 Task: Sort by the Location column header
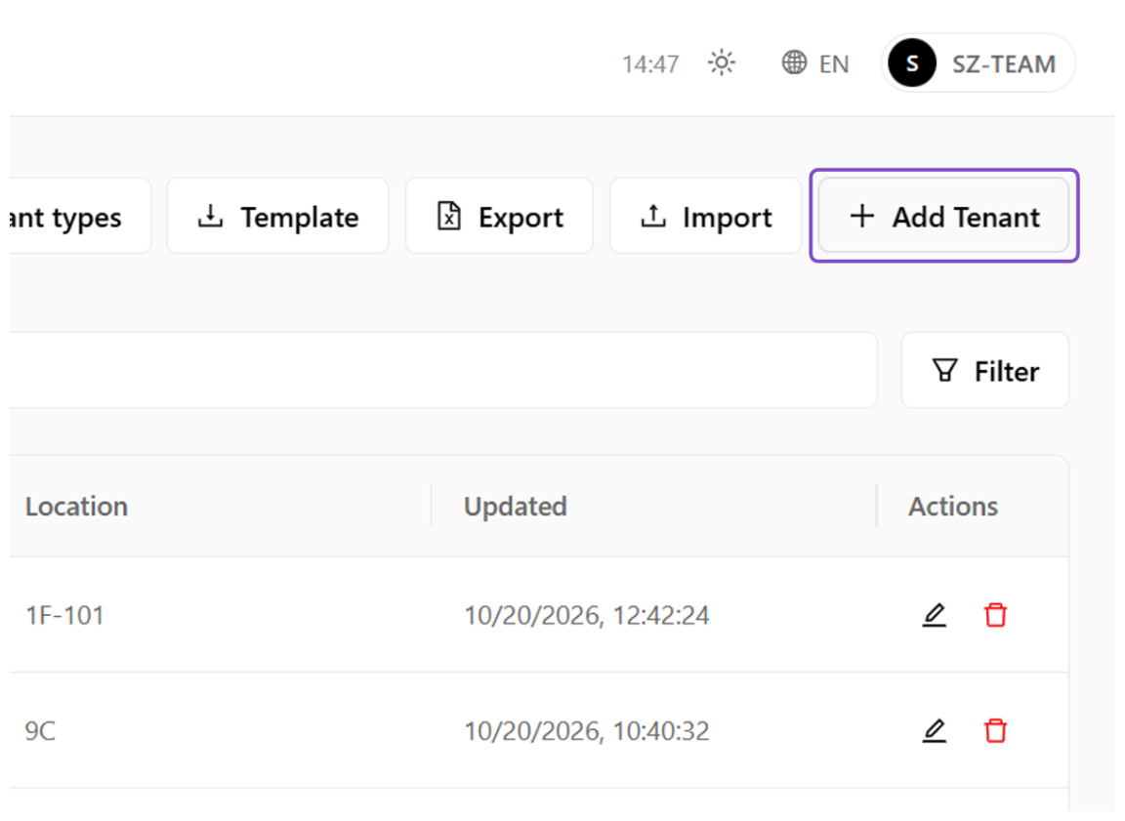coord(77,507)
